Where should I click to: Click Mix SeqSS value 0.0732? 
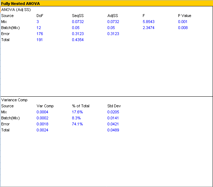coord(78,22)
